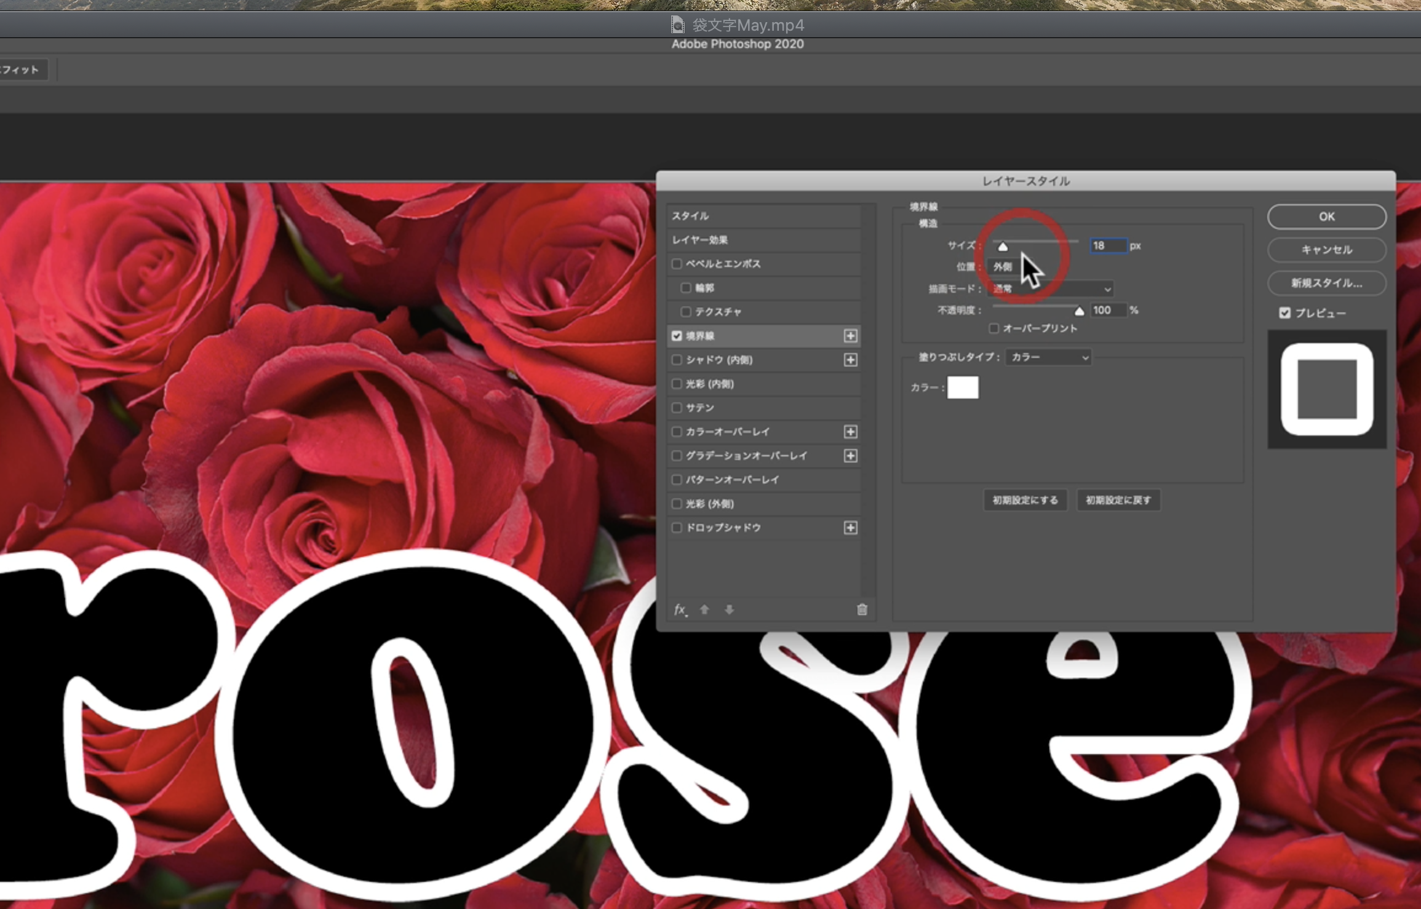This screenshot has height=909, width=1421.
Task: Enable ドロップシャドウ checkbox
Action: click(677, 528)
